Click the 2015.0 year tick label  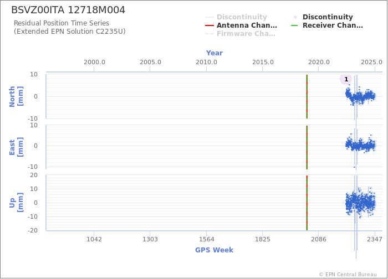263,62
